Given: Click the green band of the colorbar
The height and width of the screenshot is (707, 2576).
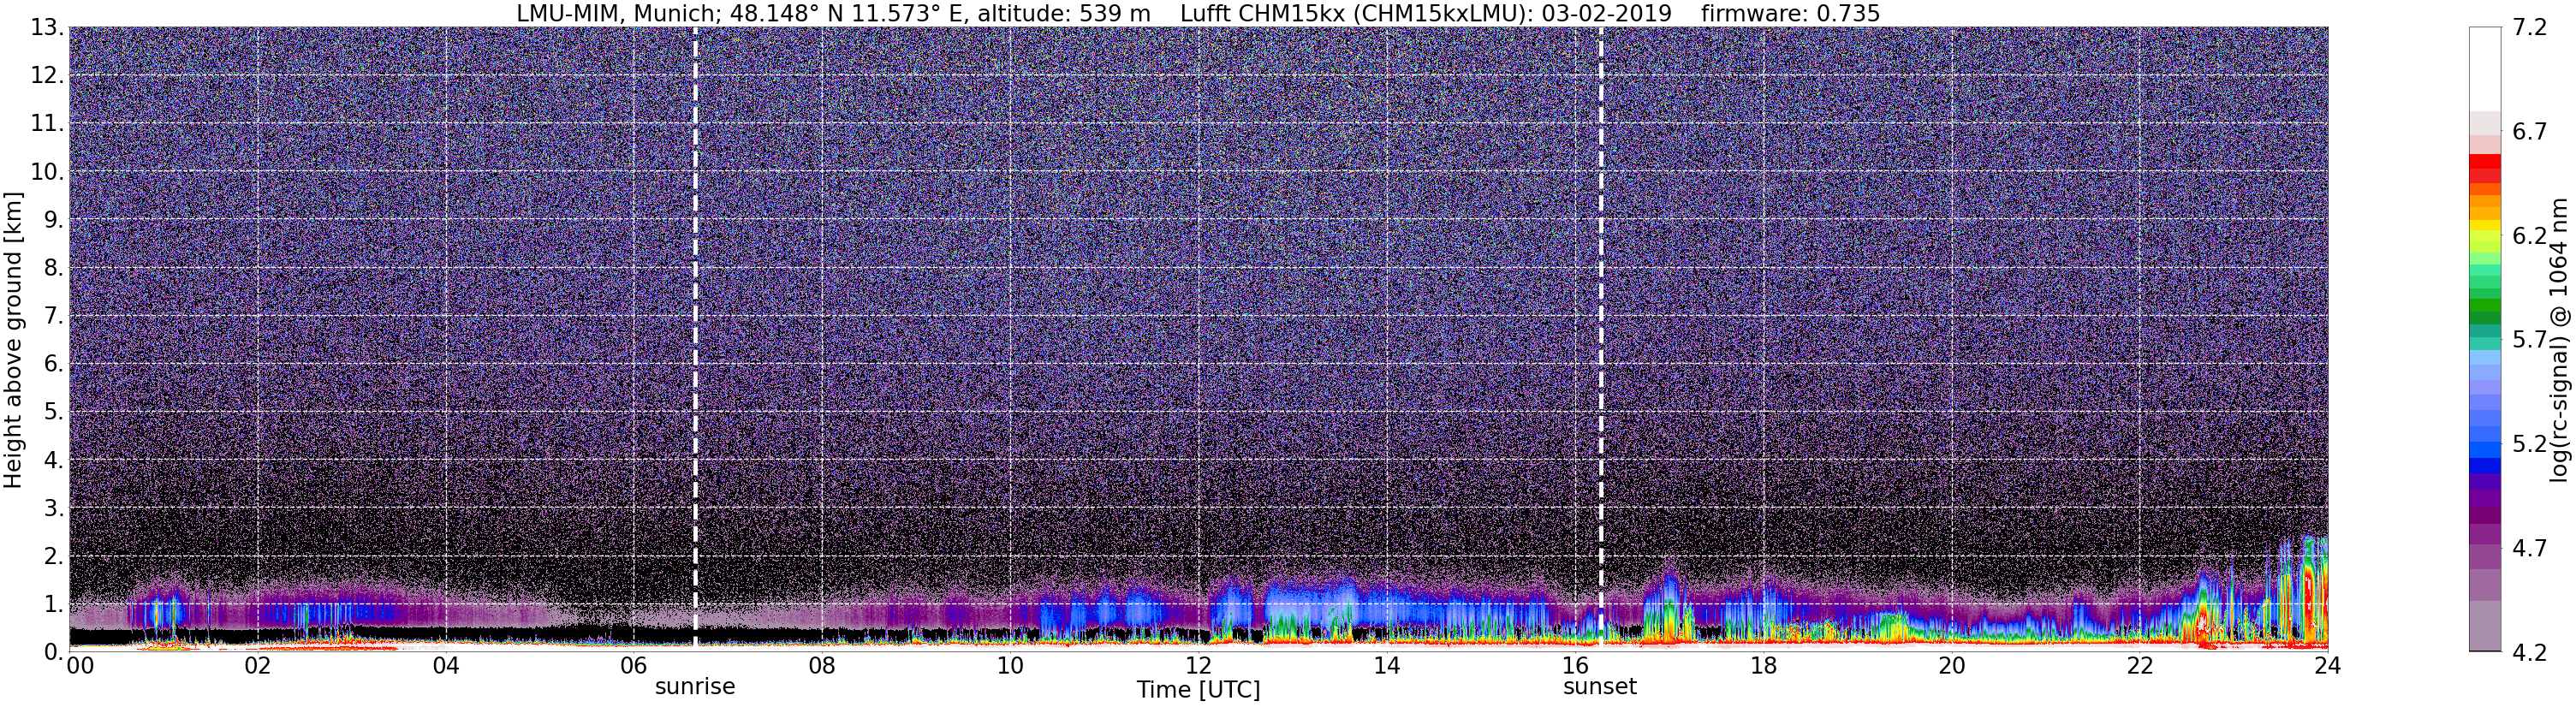Looking at the screenshot, I should [x=2484, y=311].
